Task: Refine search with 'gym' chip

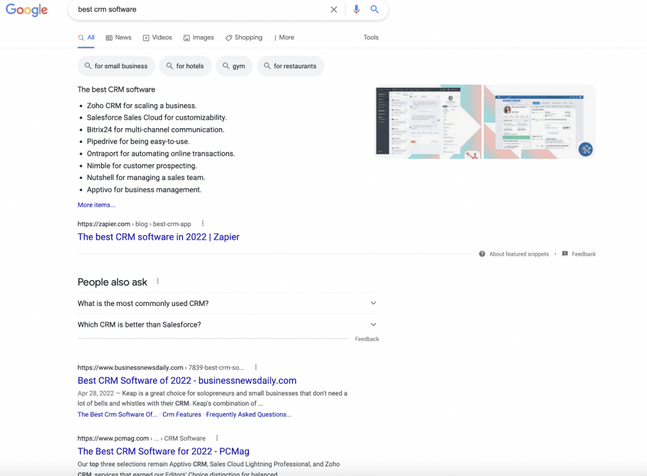Action: (234, 66)
